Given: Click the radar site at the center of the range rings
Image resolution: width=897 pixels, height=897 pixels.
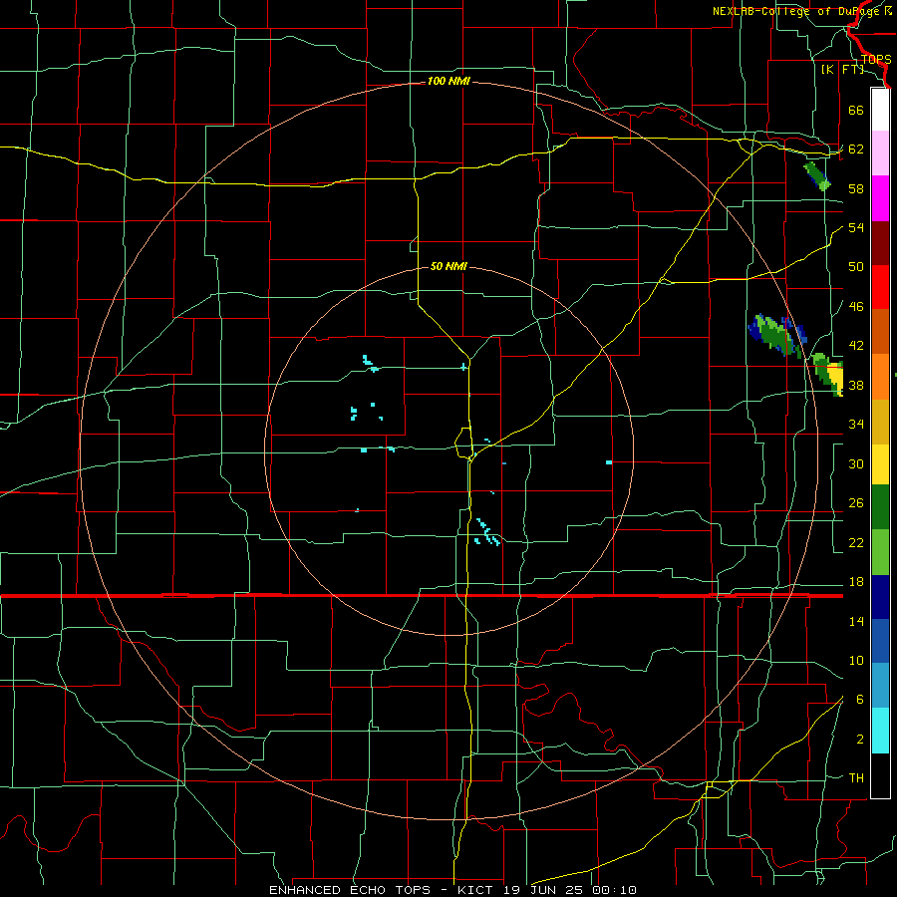Looking at the screenshot, I should [x=449, y=450].
